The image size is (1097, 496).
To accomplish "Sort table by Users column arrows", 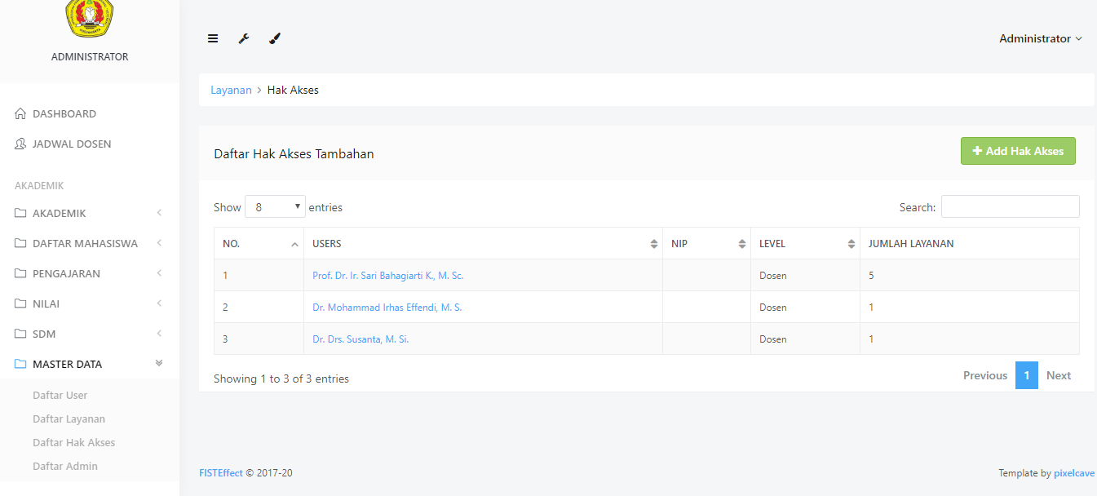I will pyautogui.click(x=653, y=244).
